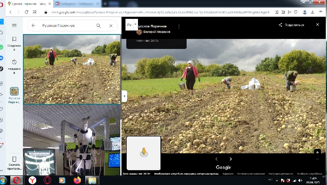Open the Pegman minimap tile
The image size is (327, 185).
pos(144,153)
